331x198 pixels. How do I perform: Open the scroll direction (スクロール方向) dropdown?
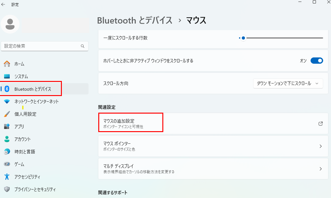coord(288,83)
